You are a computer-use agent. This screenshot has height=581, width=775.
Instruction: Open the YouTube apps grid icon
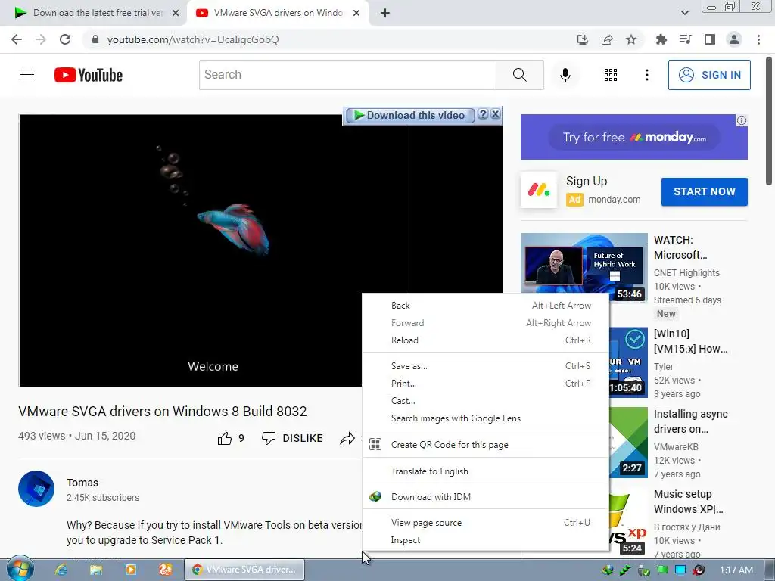[611, 75]
